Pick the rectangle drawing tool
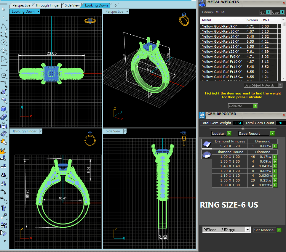Viewport: 286px width, 252px height. pos(4,67)
